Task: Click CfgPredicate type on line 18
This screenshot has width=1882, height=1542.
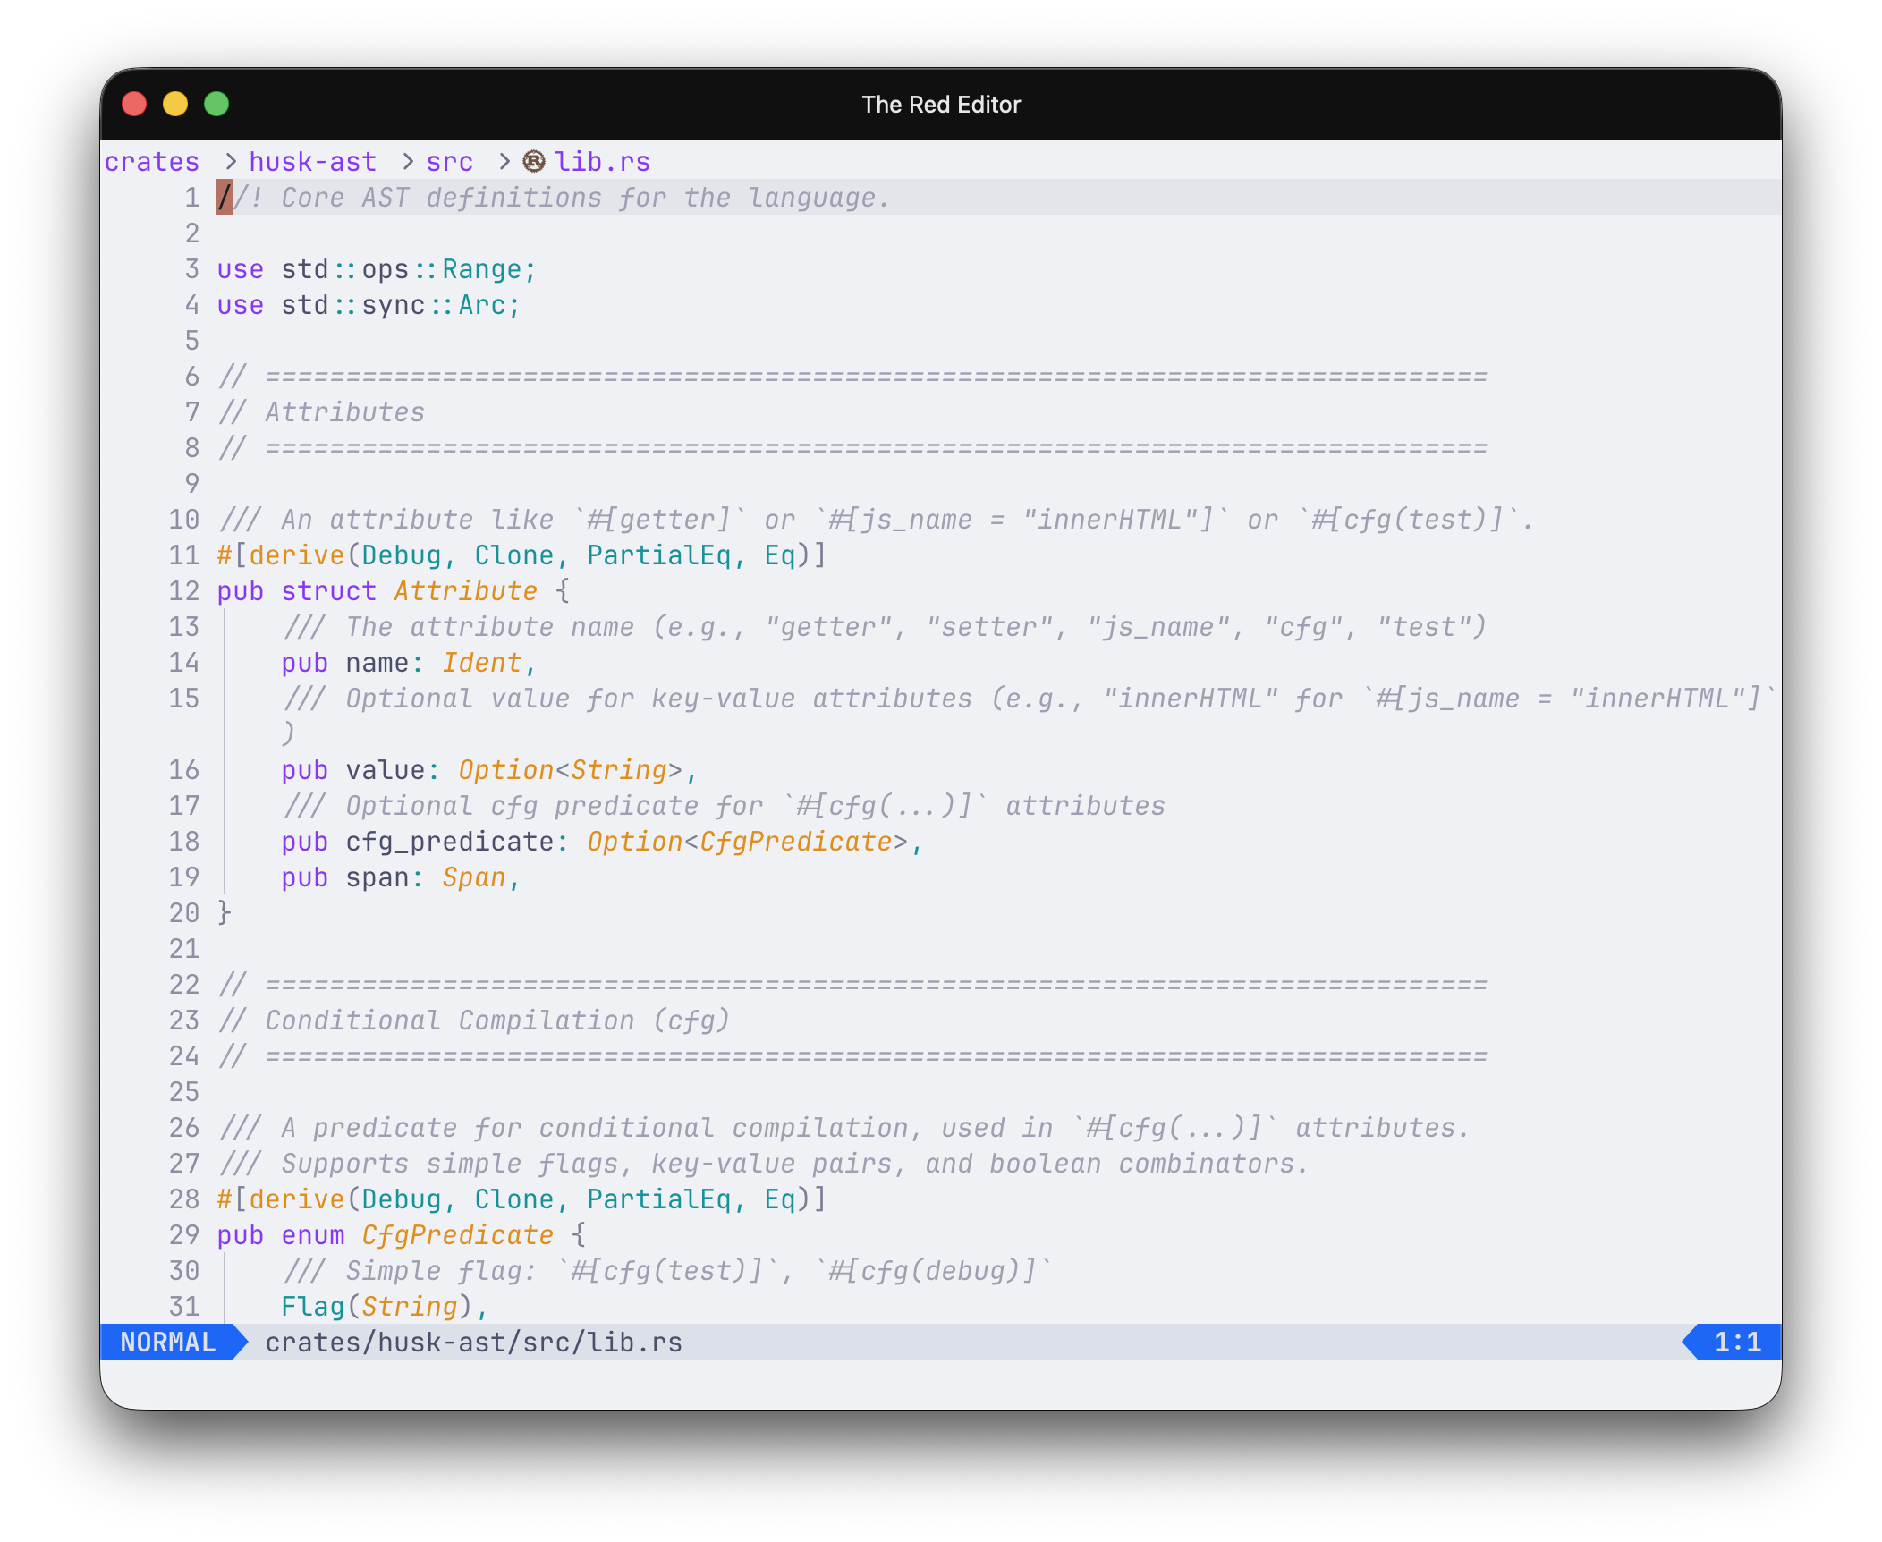Action: [x=796, y=841]
